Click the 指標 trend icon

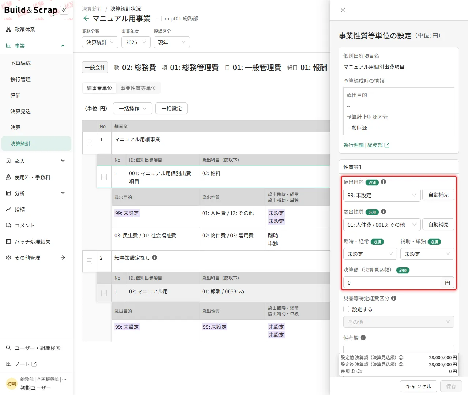coord(8,210)
